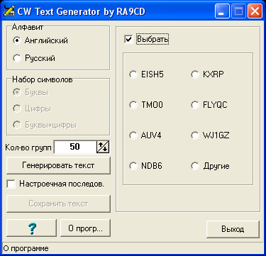This screenshot has width=266, height=256.
Task: Minimize the CW Text Generator window
Action: click(x=222, y=11)
